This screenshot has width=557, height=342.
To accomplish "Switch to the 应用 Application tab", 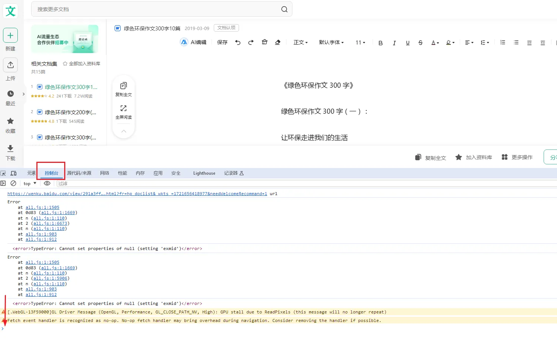I will (158, 173).
